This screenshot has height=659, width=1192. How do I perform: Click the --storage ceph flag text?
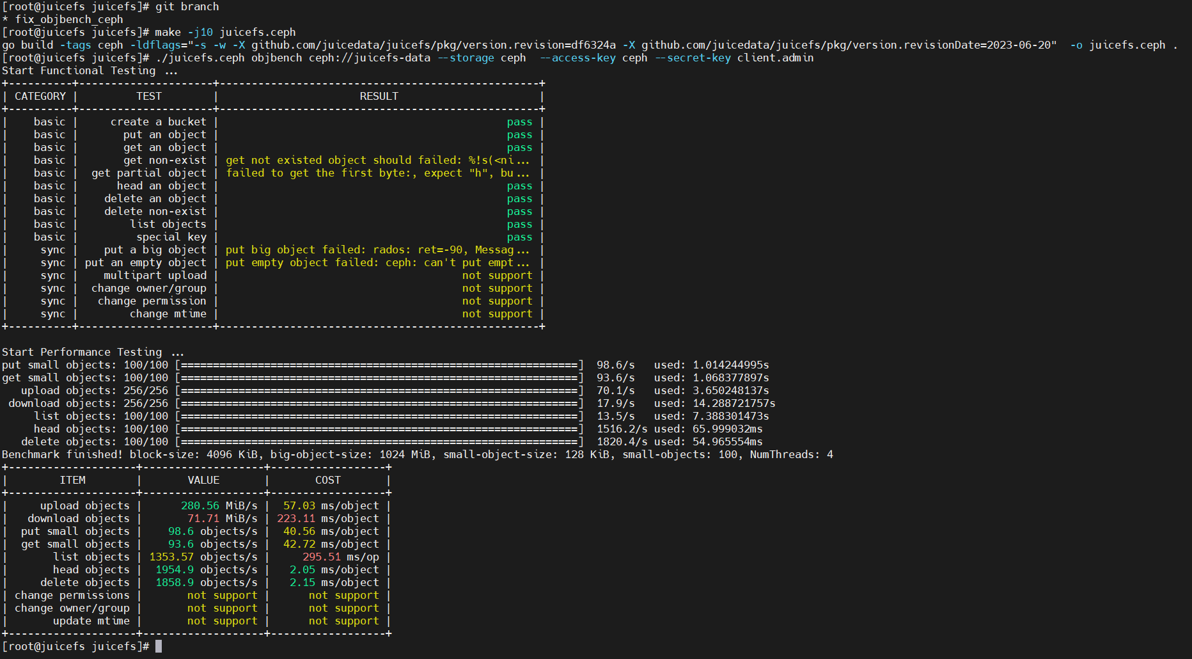(x=482, y=58)
